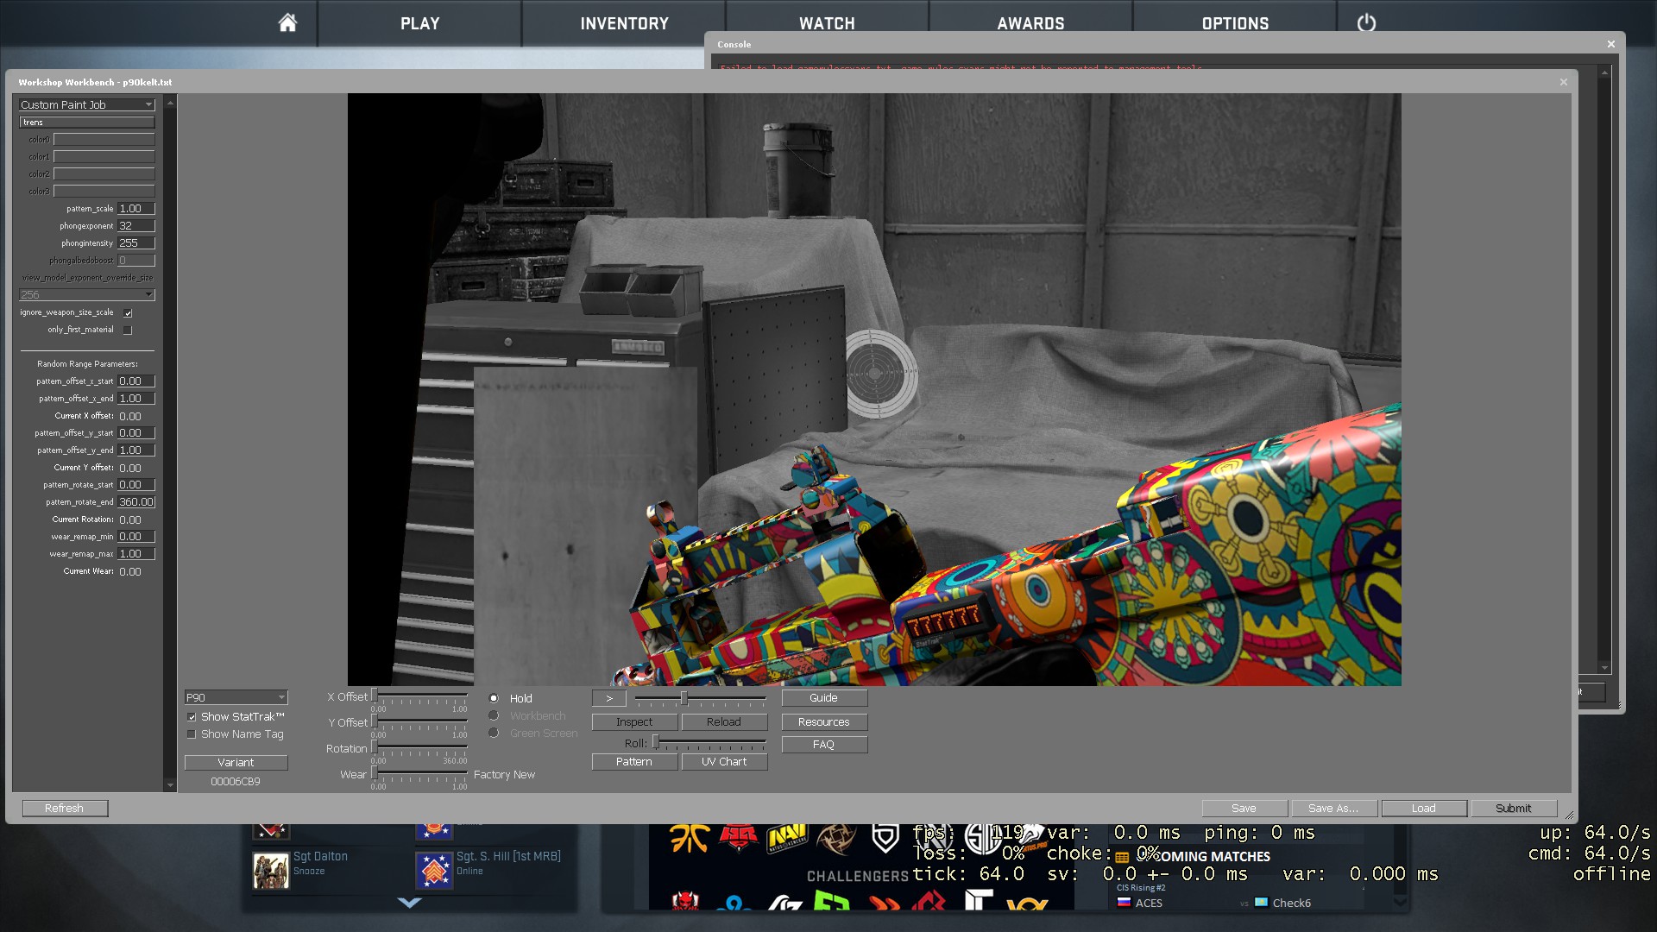This screenshot has width=1657, height=932.
Task: Select the Green Screen radio option
Action: coord(494,733)
